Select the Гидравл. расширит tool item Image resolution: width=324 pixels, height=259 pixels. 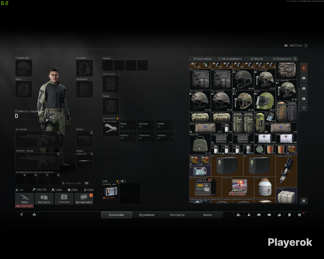[x=286, y=171]
